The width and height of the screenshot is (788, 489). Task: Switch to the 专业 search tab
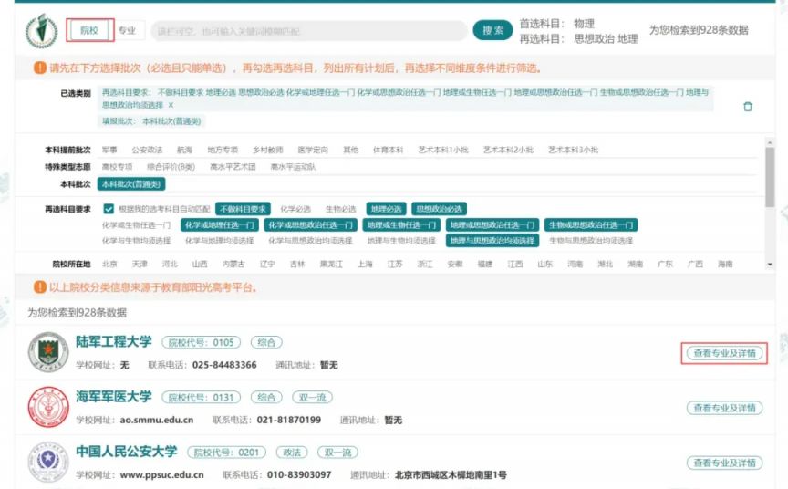[127, 30]
